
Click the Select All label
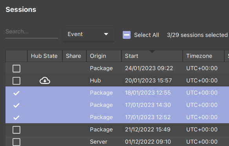tap(147, 35)
